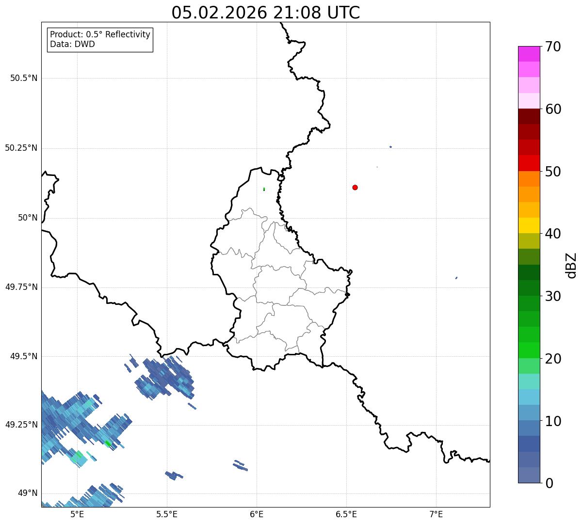The image size is (583, 524).
Task: Click the dark maroon colorbar segment below 60
Action: click(x=529, y=116)
